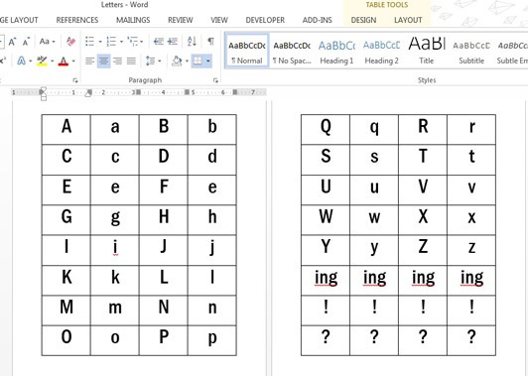Screen dimensions: 528x376
Task: Toggle Show/Hide paragraph marks
Action: tap(210, 42)
